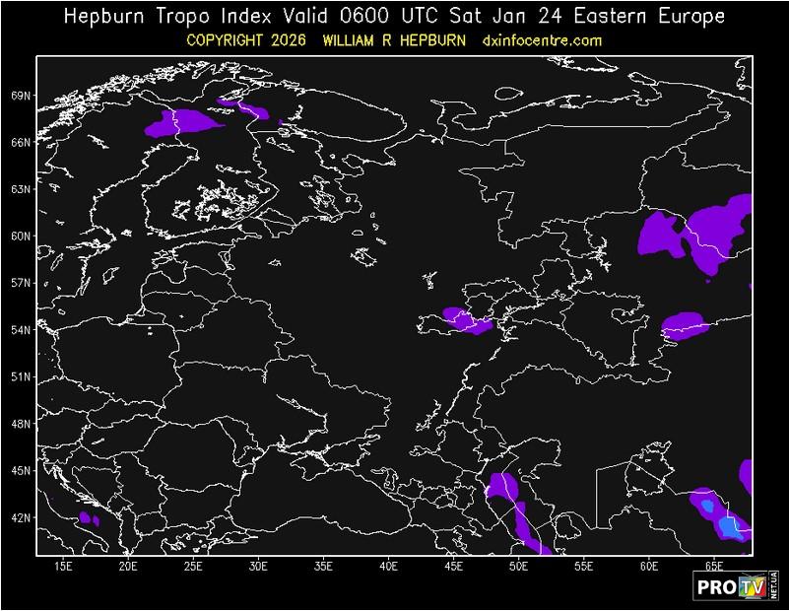Click the 45E longitude label
789x611 pixels.
454,568
